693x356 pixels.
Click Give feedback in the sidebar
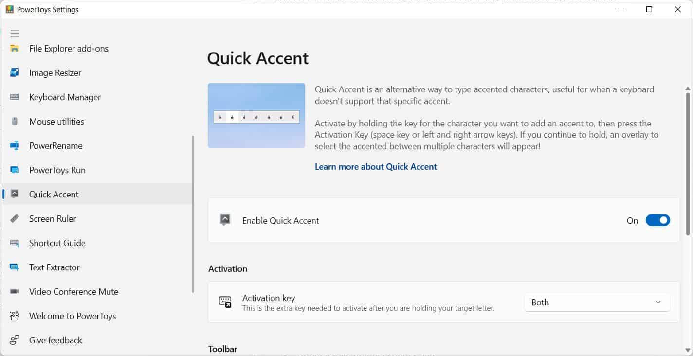pos(55,340)
